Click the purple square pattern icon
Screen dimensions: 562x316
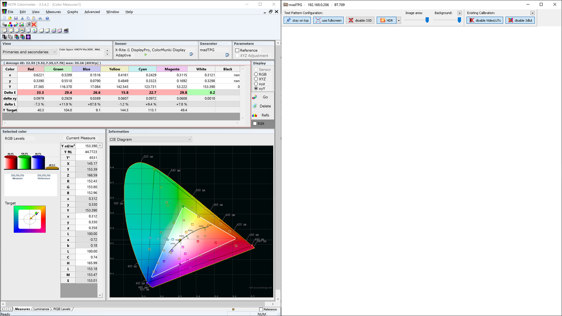click(28, 37)
